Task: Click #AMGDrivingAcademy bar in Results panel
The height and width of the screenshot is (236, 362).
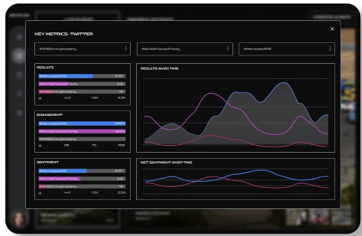Action: [82, 91]
